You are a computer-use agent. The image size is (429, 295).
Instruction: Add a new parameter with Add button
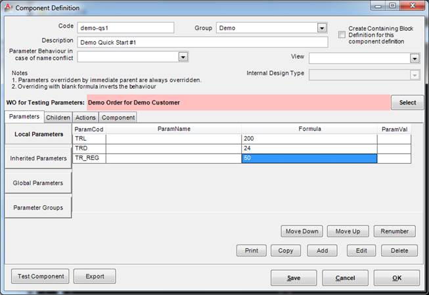coord(322,251)
